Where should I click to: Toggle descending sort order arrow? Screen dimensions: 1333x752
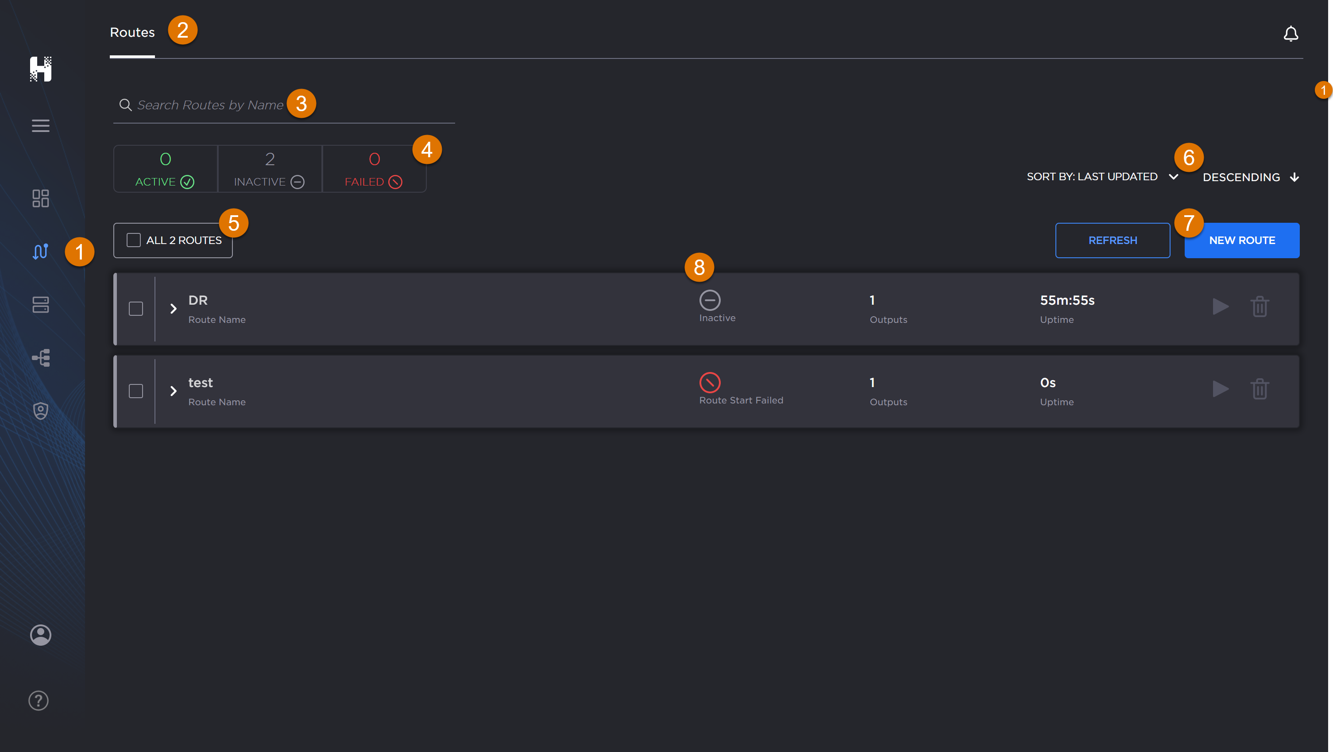[x=1294, y=177]
